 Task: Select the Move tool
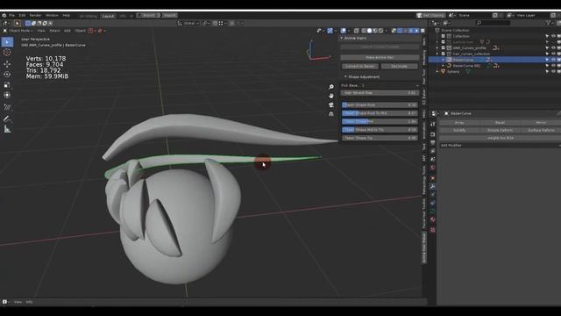click(x=7, y=64)
